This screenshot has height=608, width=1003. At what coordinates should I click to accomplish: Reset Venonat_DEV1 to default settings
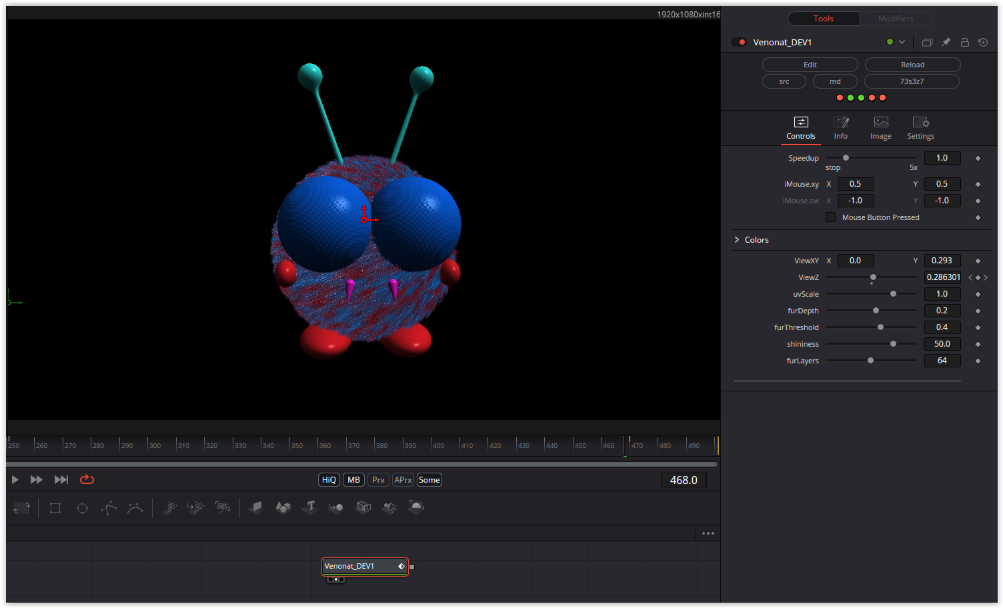(983, 42)
